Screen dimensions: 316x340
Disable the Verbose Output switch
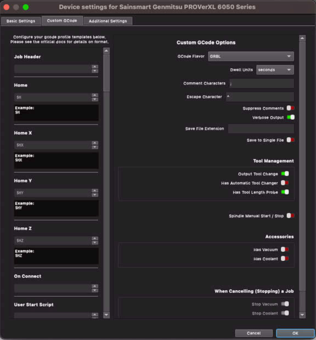[x=290, y=117]
